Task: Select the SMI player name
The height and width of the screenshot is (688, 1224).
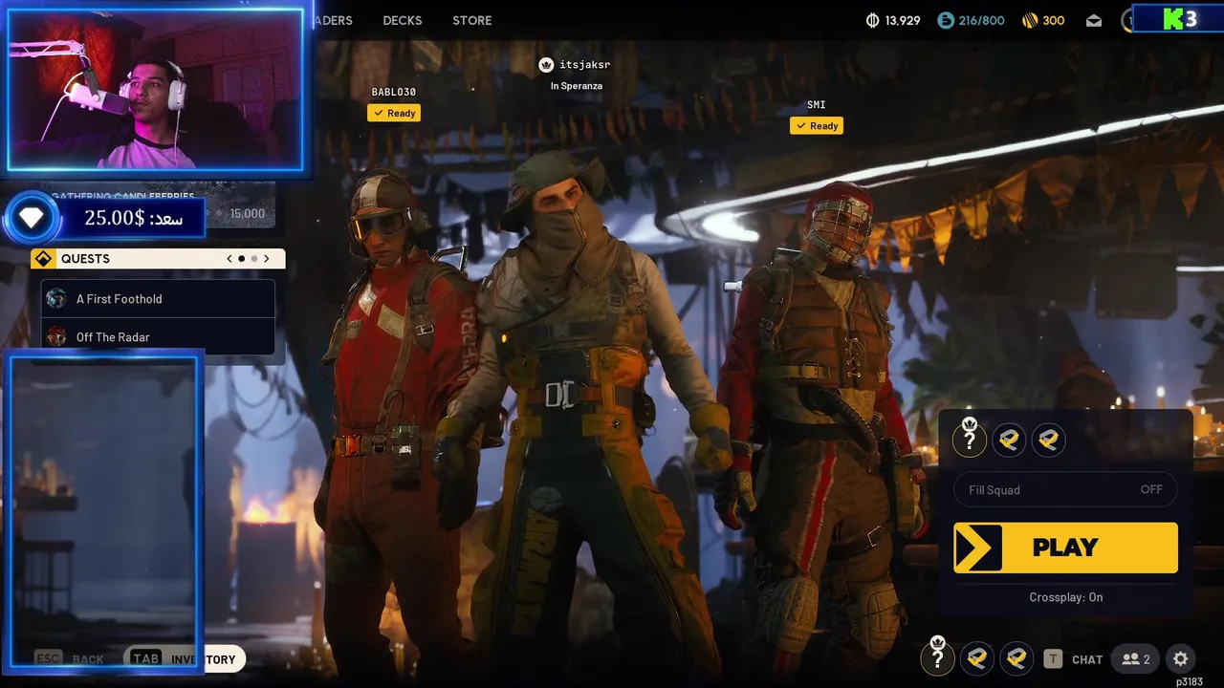Action: 816,104
